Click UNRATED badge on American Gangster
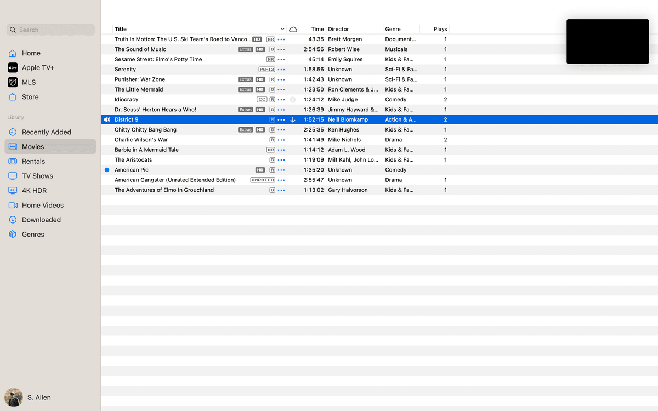The height and width of the screenshot is (411, 658). click(263, 180)
